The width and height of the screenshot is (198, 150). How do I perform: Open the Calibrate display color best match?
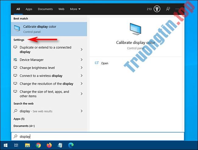click(49, 29)
